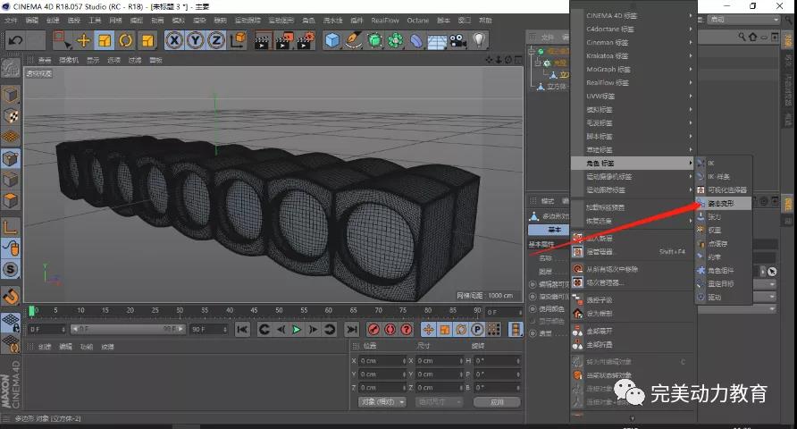This screenshot has width=797, height=429.
Task: Toggle the Z-axis lock button
Action: pyautogui.click(x=216, y=40)
